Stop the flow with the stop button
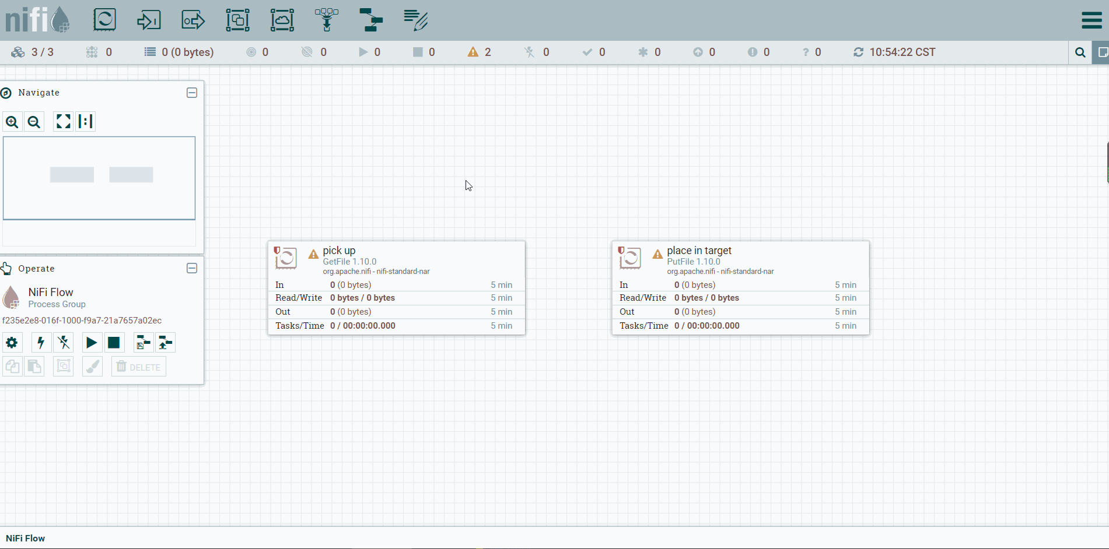 pos(114,343)
